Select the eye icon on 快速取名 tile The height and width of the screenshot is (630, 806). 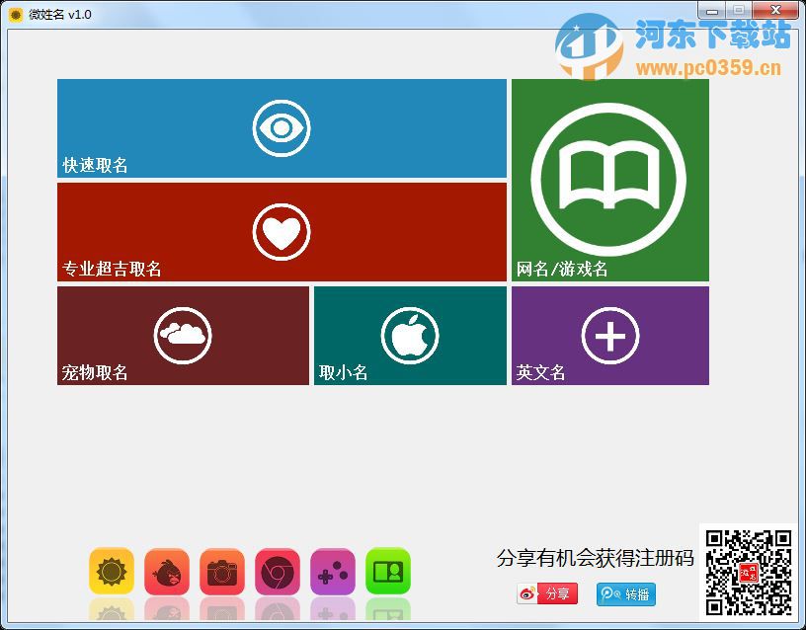282,127
